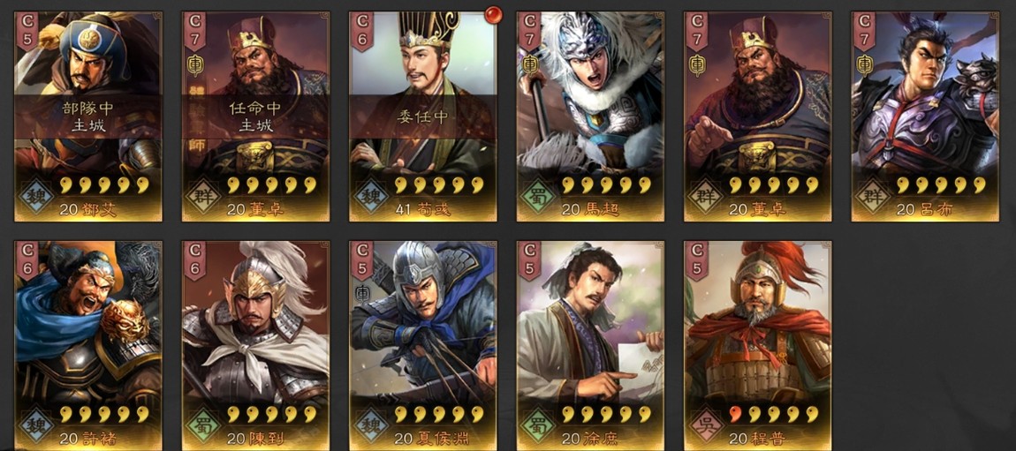Select the 馬超 general card
Image resolution: width=1016 pixels, height=451 pixels.
(590, 117)
